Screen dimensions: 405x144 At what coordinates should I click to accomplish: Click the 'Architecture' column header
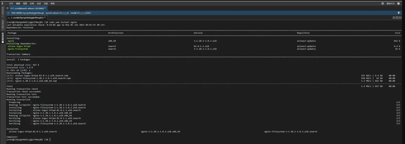116,33
